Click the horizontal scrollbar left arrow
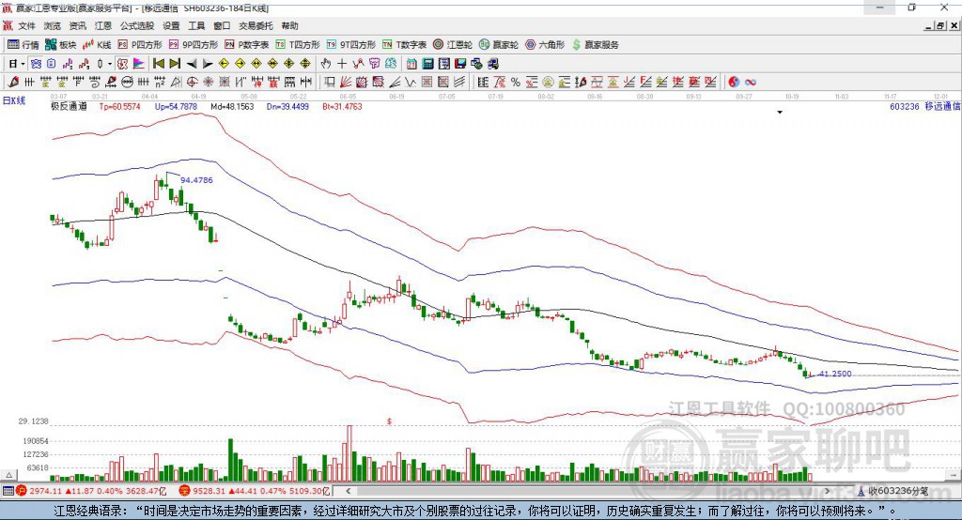 pos(348,491)
